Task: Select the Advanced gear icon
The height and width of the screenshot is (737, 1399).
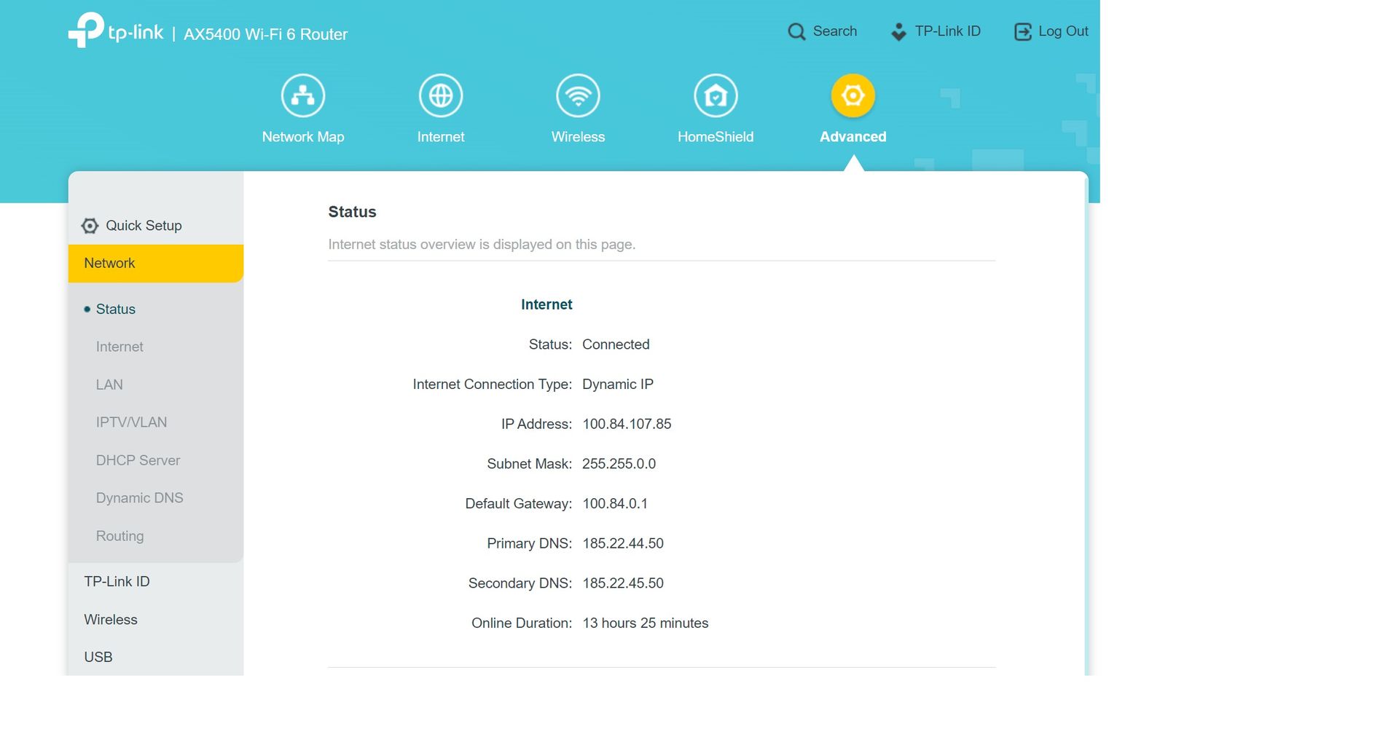Action: 853,95
